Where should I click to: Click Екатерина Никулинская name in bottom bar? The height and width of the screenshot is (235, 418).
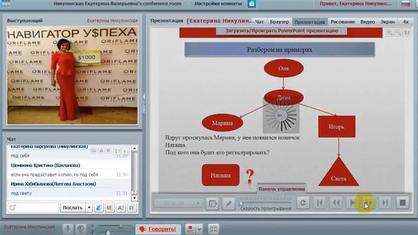29,227
